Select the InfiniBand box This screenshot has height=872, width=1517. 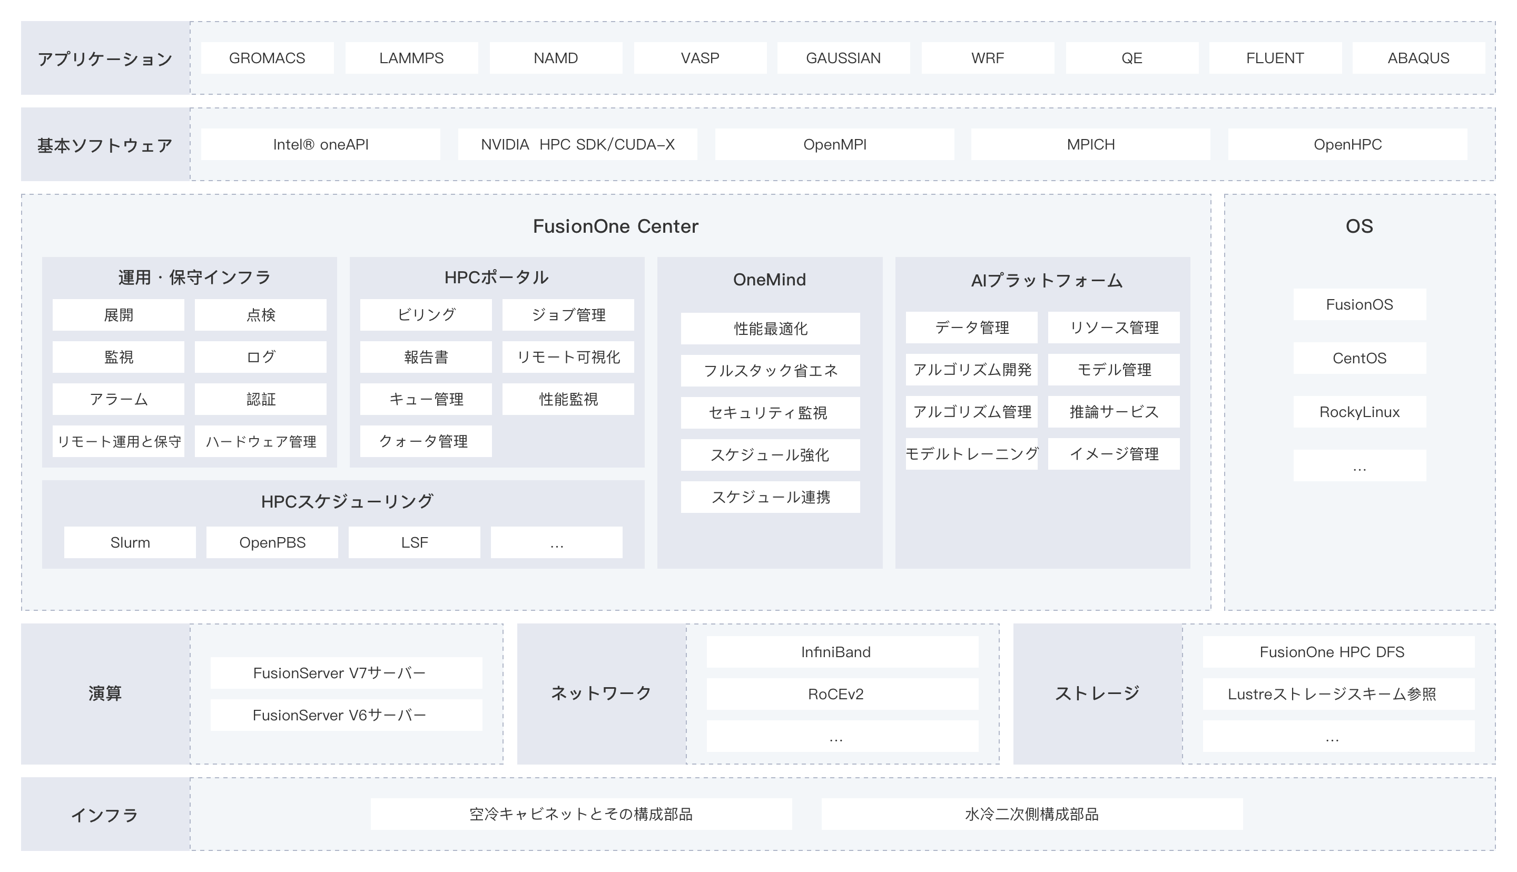point(843,652)
